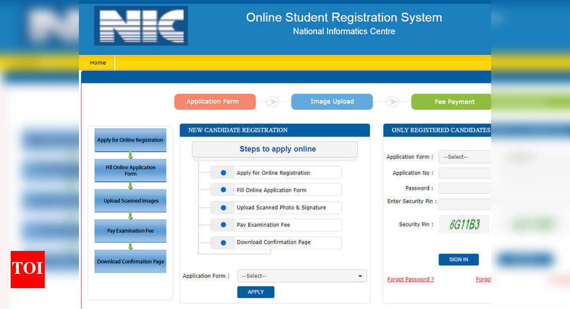Open the Forgot Password link
The height and width of the screenshot is (309, 570).
click(x=410, y=279)
